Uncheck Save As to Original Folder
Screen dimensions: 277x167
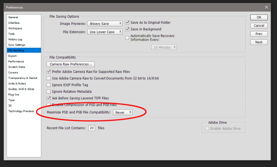127,22
